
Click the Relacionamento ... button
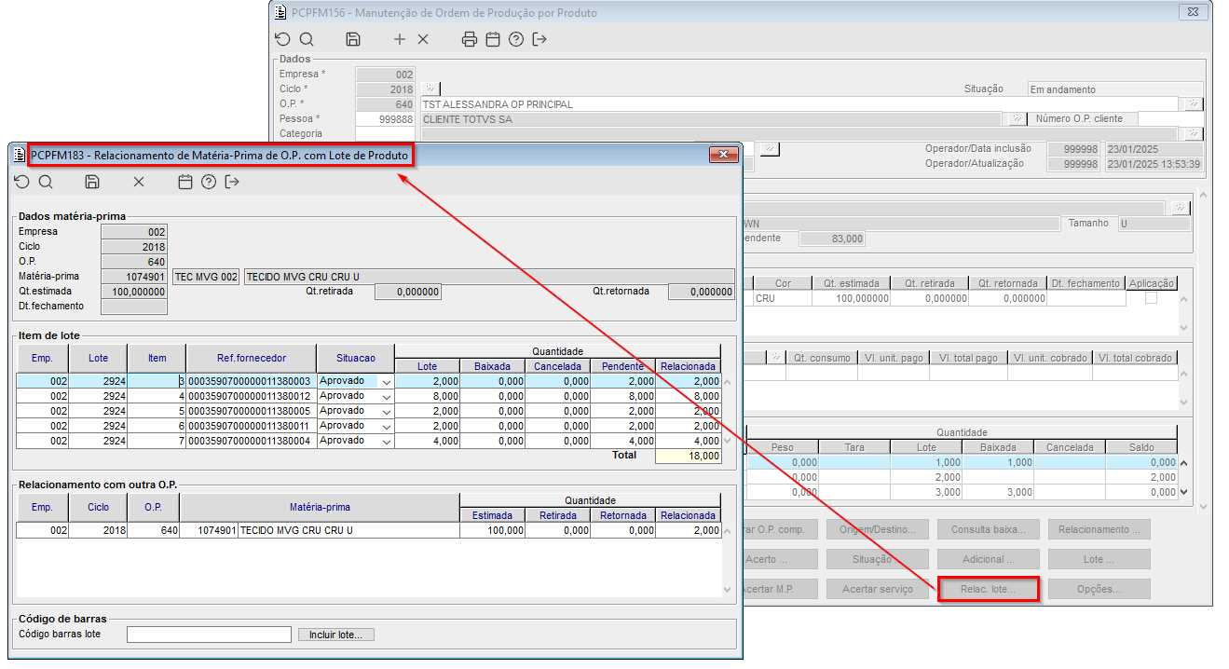tap(1099, 529)
